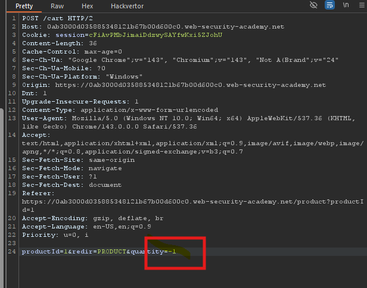
Task: Toggle hide non-printable characters eye icon
Action: [x=313, y=5]
